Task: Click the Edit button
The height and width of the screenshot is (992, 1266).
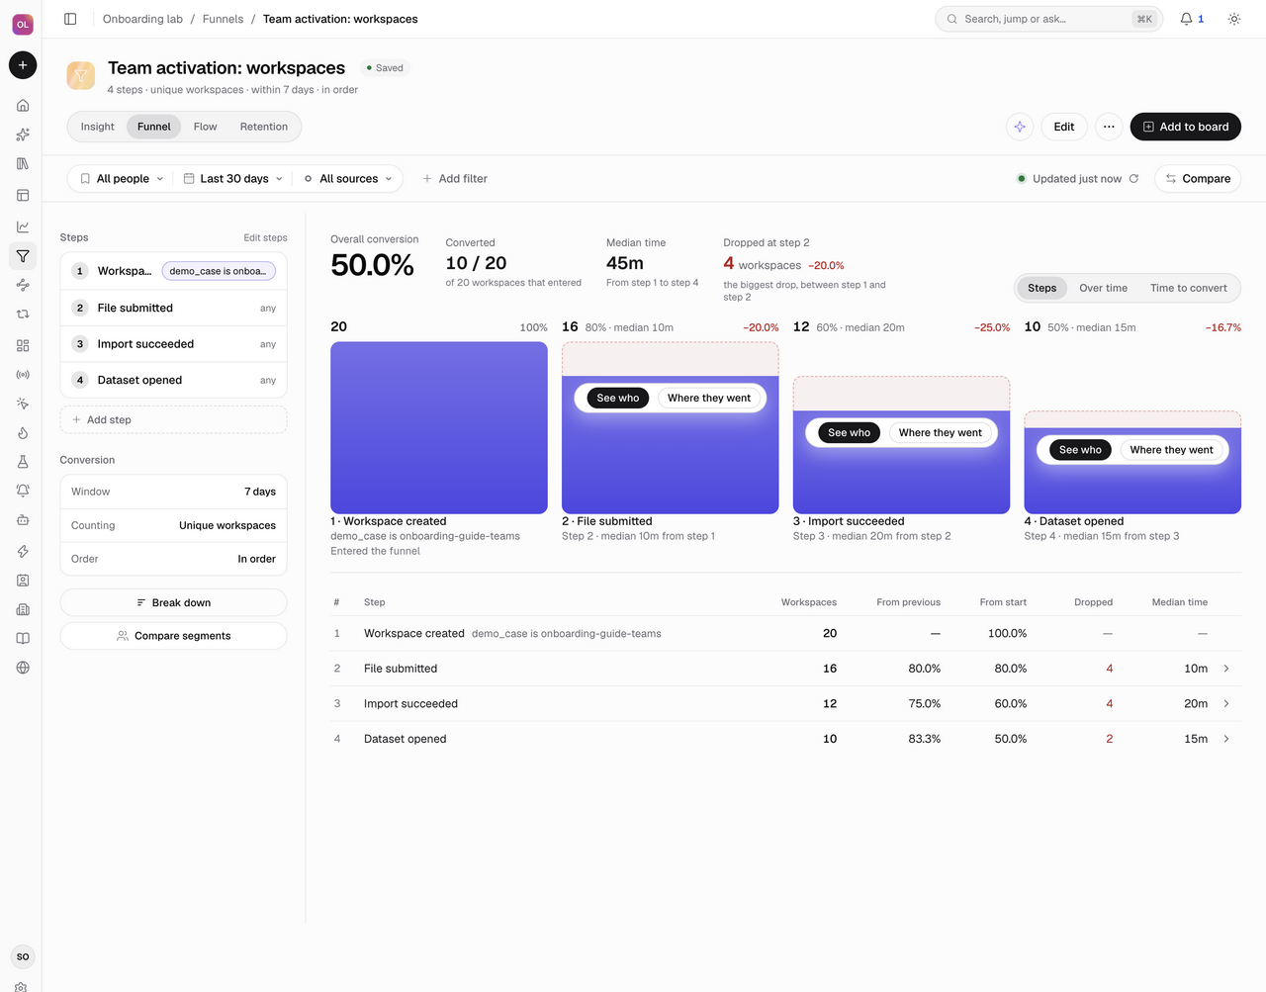Action: coord(1064,127)
